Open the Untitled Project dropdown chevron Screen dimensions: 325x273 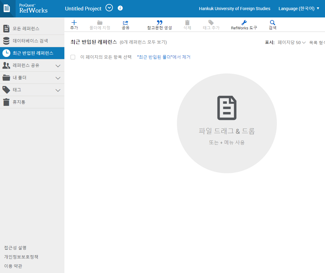click(x=109, y=8)
